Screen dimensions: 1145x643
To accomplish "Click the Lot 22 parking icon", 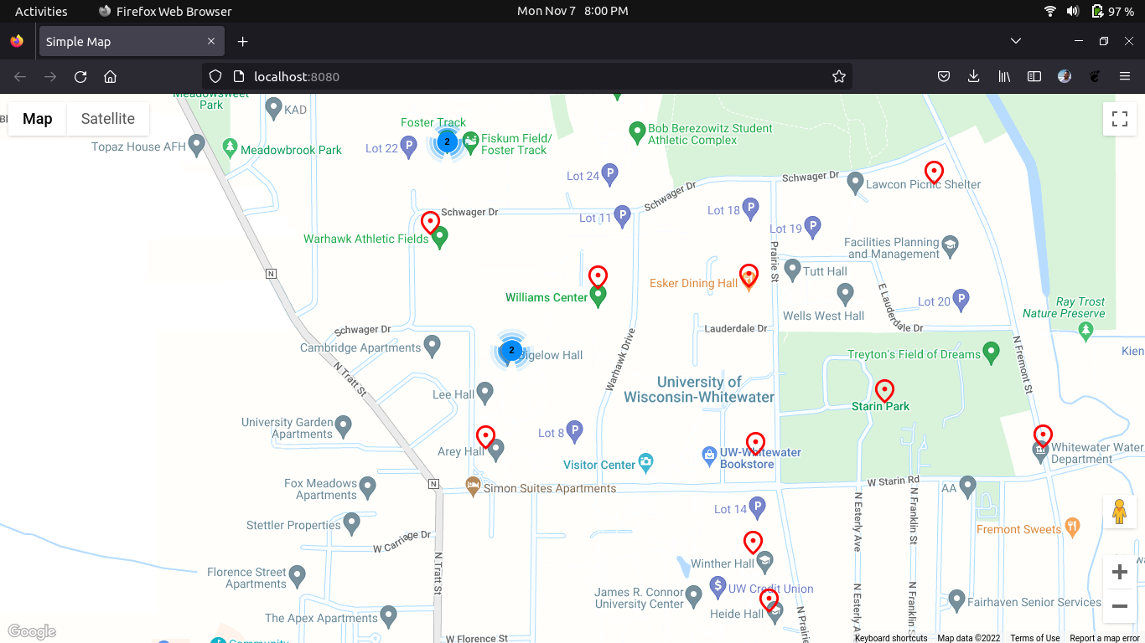I will tap(408, 148).
